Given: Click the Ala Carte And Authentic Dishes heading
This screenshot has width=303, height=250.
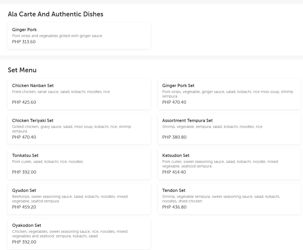Looking at the screenshot, I should [55, 14].
